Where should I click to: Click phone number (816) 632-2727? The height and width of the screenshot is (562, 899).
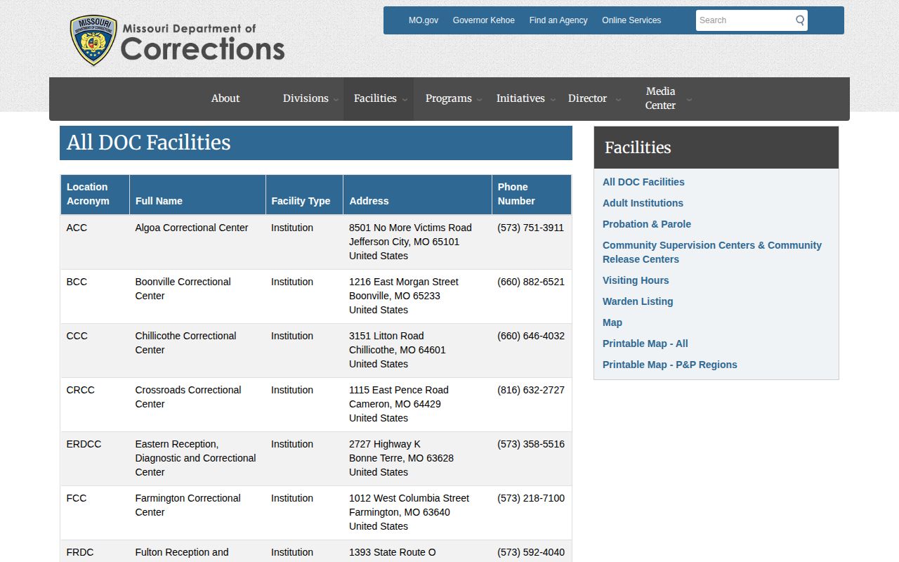click(531, 390)
